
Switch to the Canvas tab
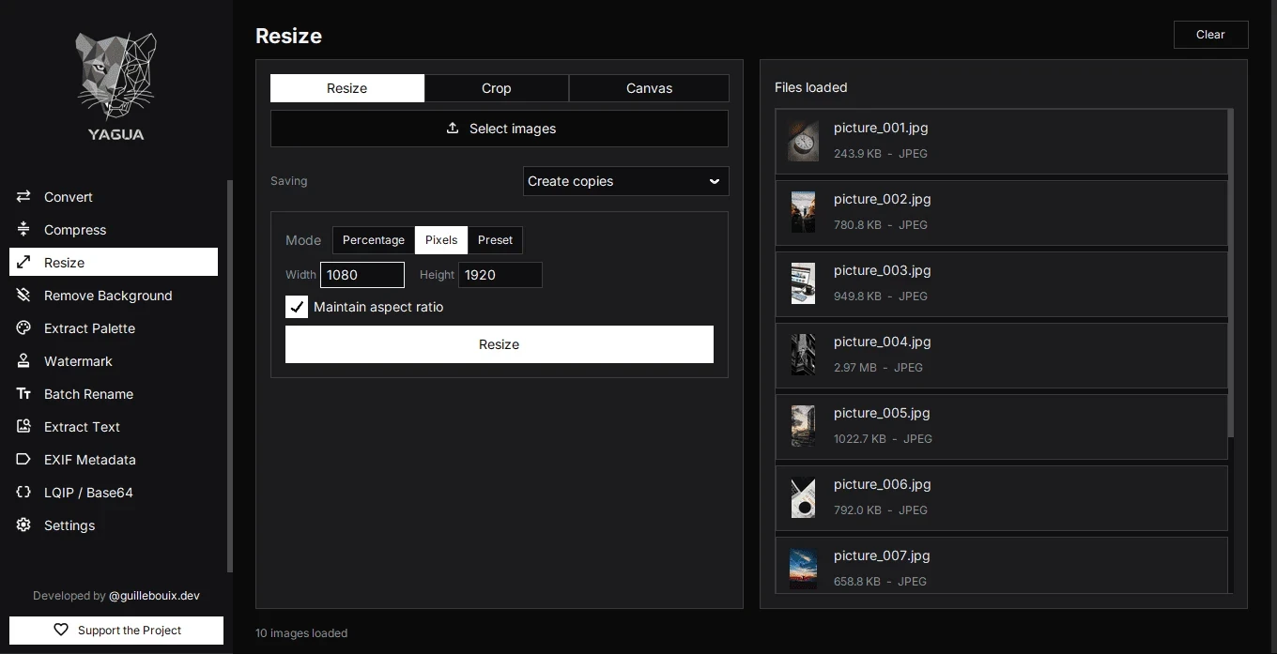pyautogui.click(x=649, y=88)
